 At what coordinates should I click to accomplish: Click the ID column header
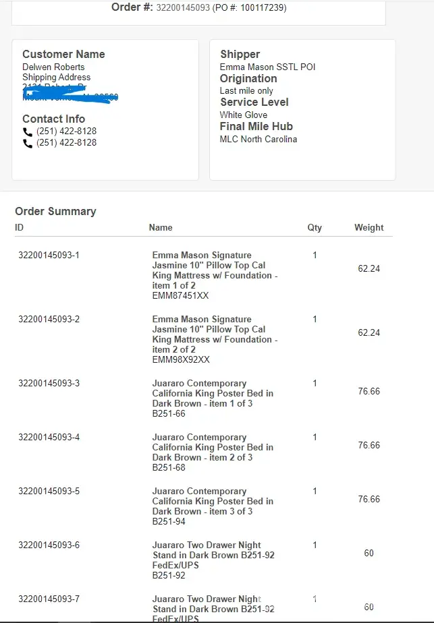pyautogui.click(x=20, y=228)
